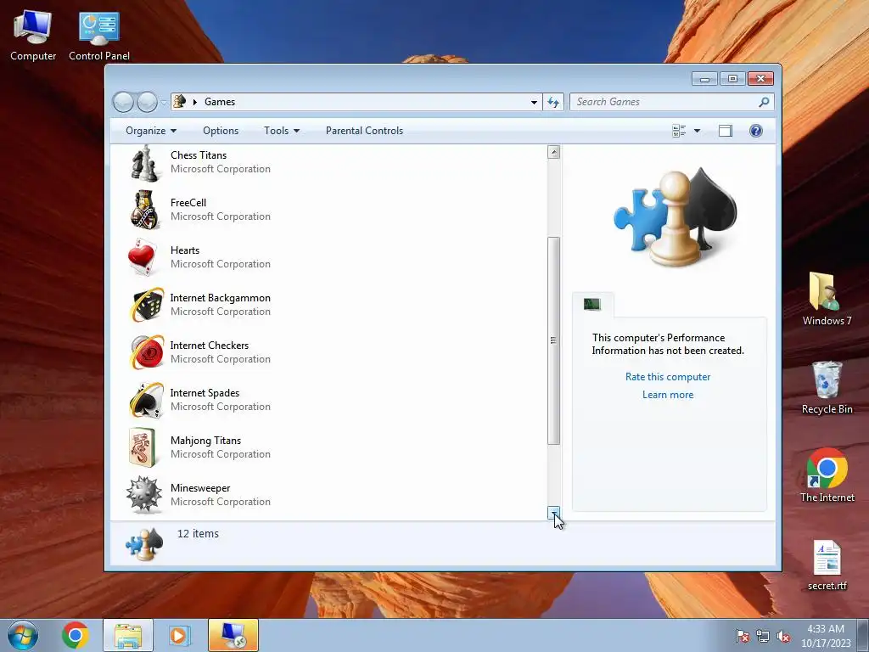This screenshot has height=652, width=869.
Task: Click the Minesweeper title text
Action: click(x=200, y=488)
